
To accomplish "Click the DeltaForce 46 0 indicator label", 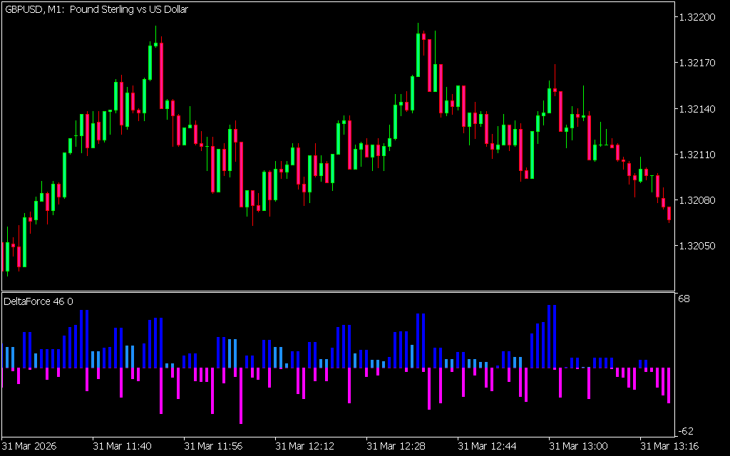I will click(38, 301).
